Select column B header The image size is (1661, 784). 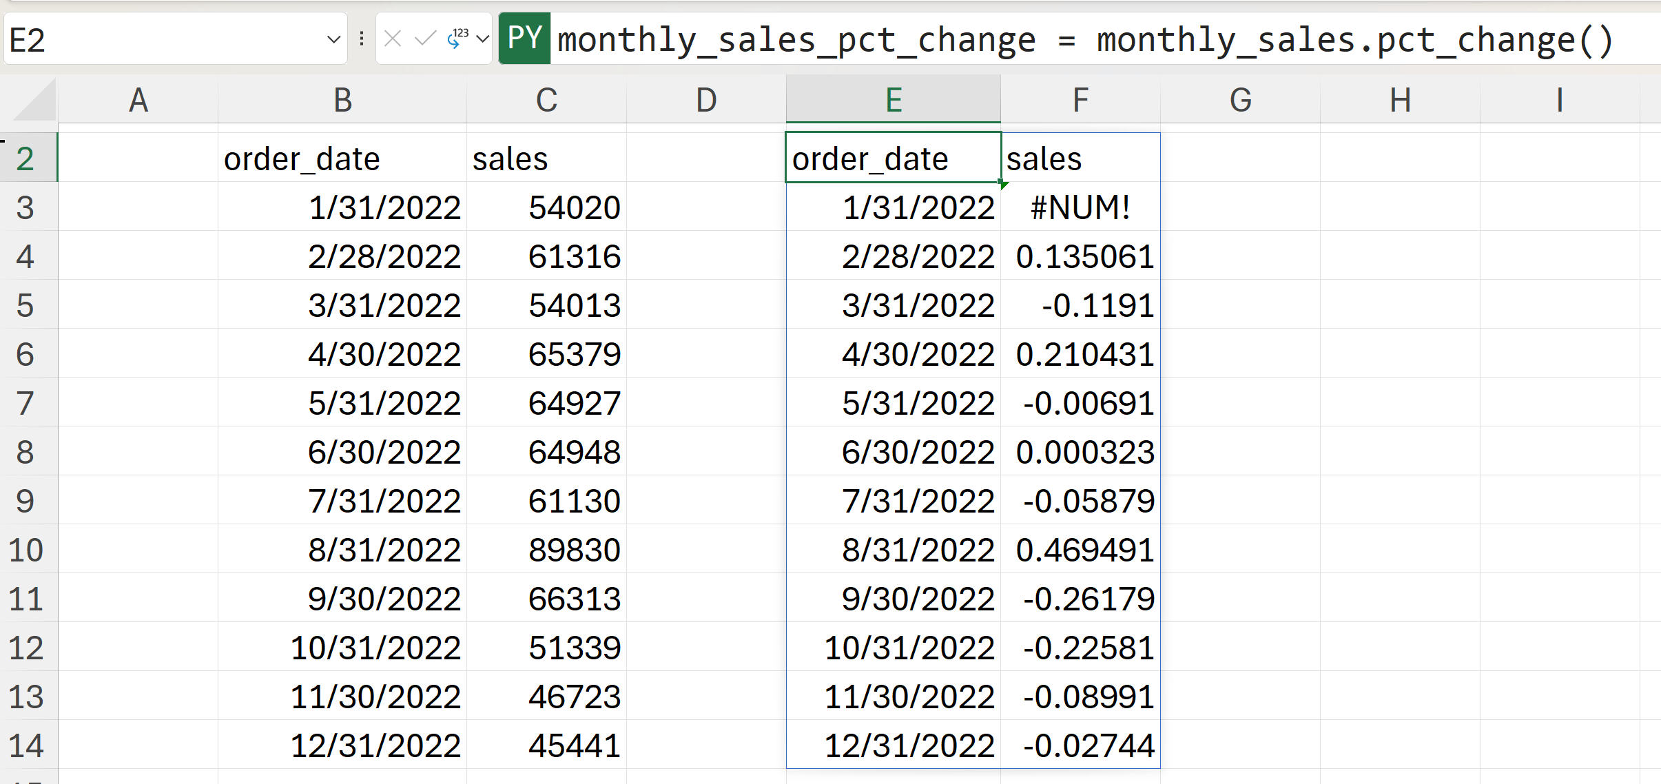coord(342,100)
